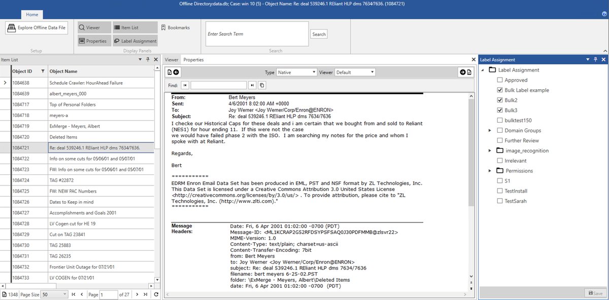Toggle Label Assignment panel in ribbon
Screen dimensions: 609x300
134,41
